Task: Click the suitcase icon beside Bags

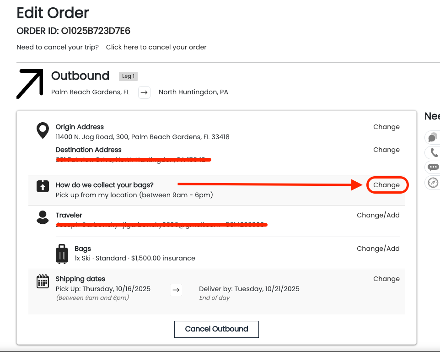Action: [62, 254]
